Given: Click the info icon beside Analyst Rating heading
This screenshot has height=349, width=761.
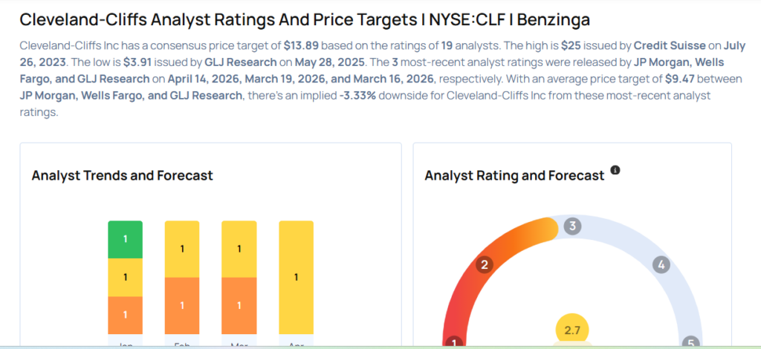Looking at the screenshot, I should [x=615, y=170].
